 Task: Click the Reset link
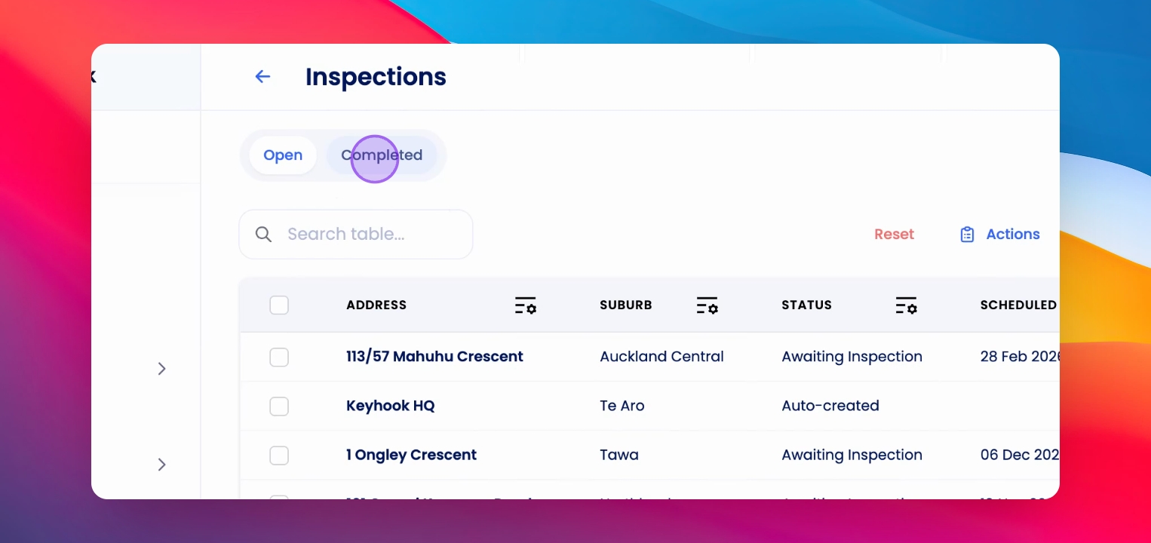pos(894,235)
